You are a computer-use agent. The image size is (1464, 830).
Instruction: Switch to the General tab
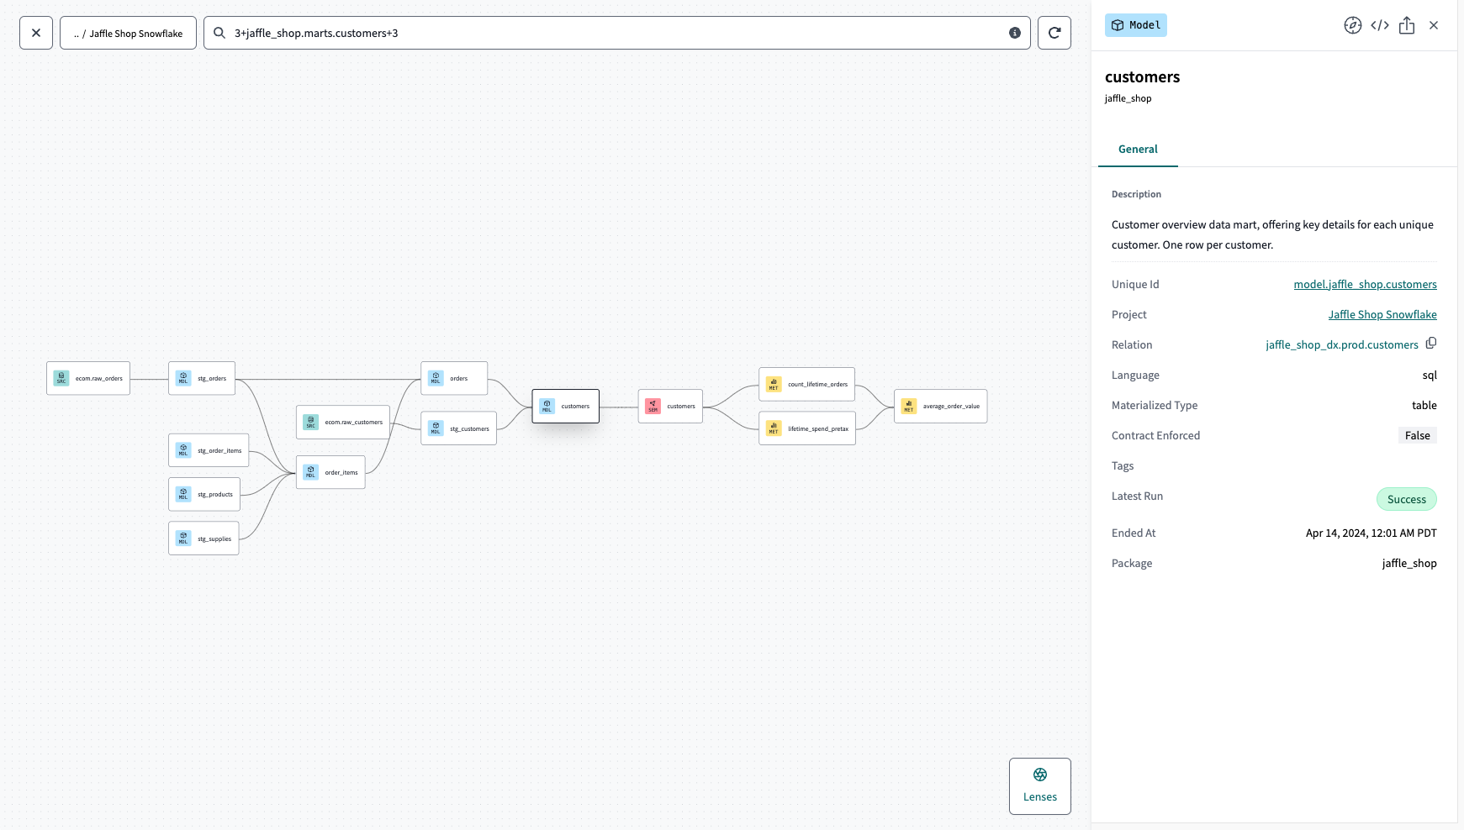[1137, 149]
